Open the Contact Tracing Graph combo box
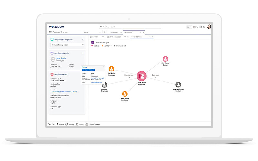Image resolution: width=258 pixels, height=161 pixels. point(67,45)
